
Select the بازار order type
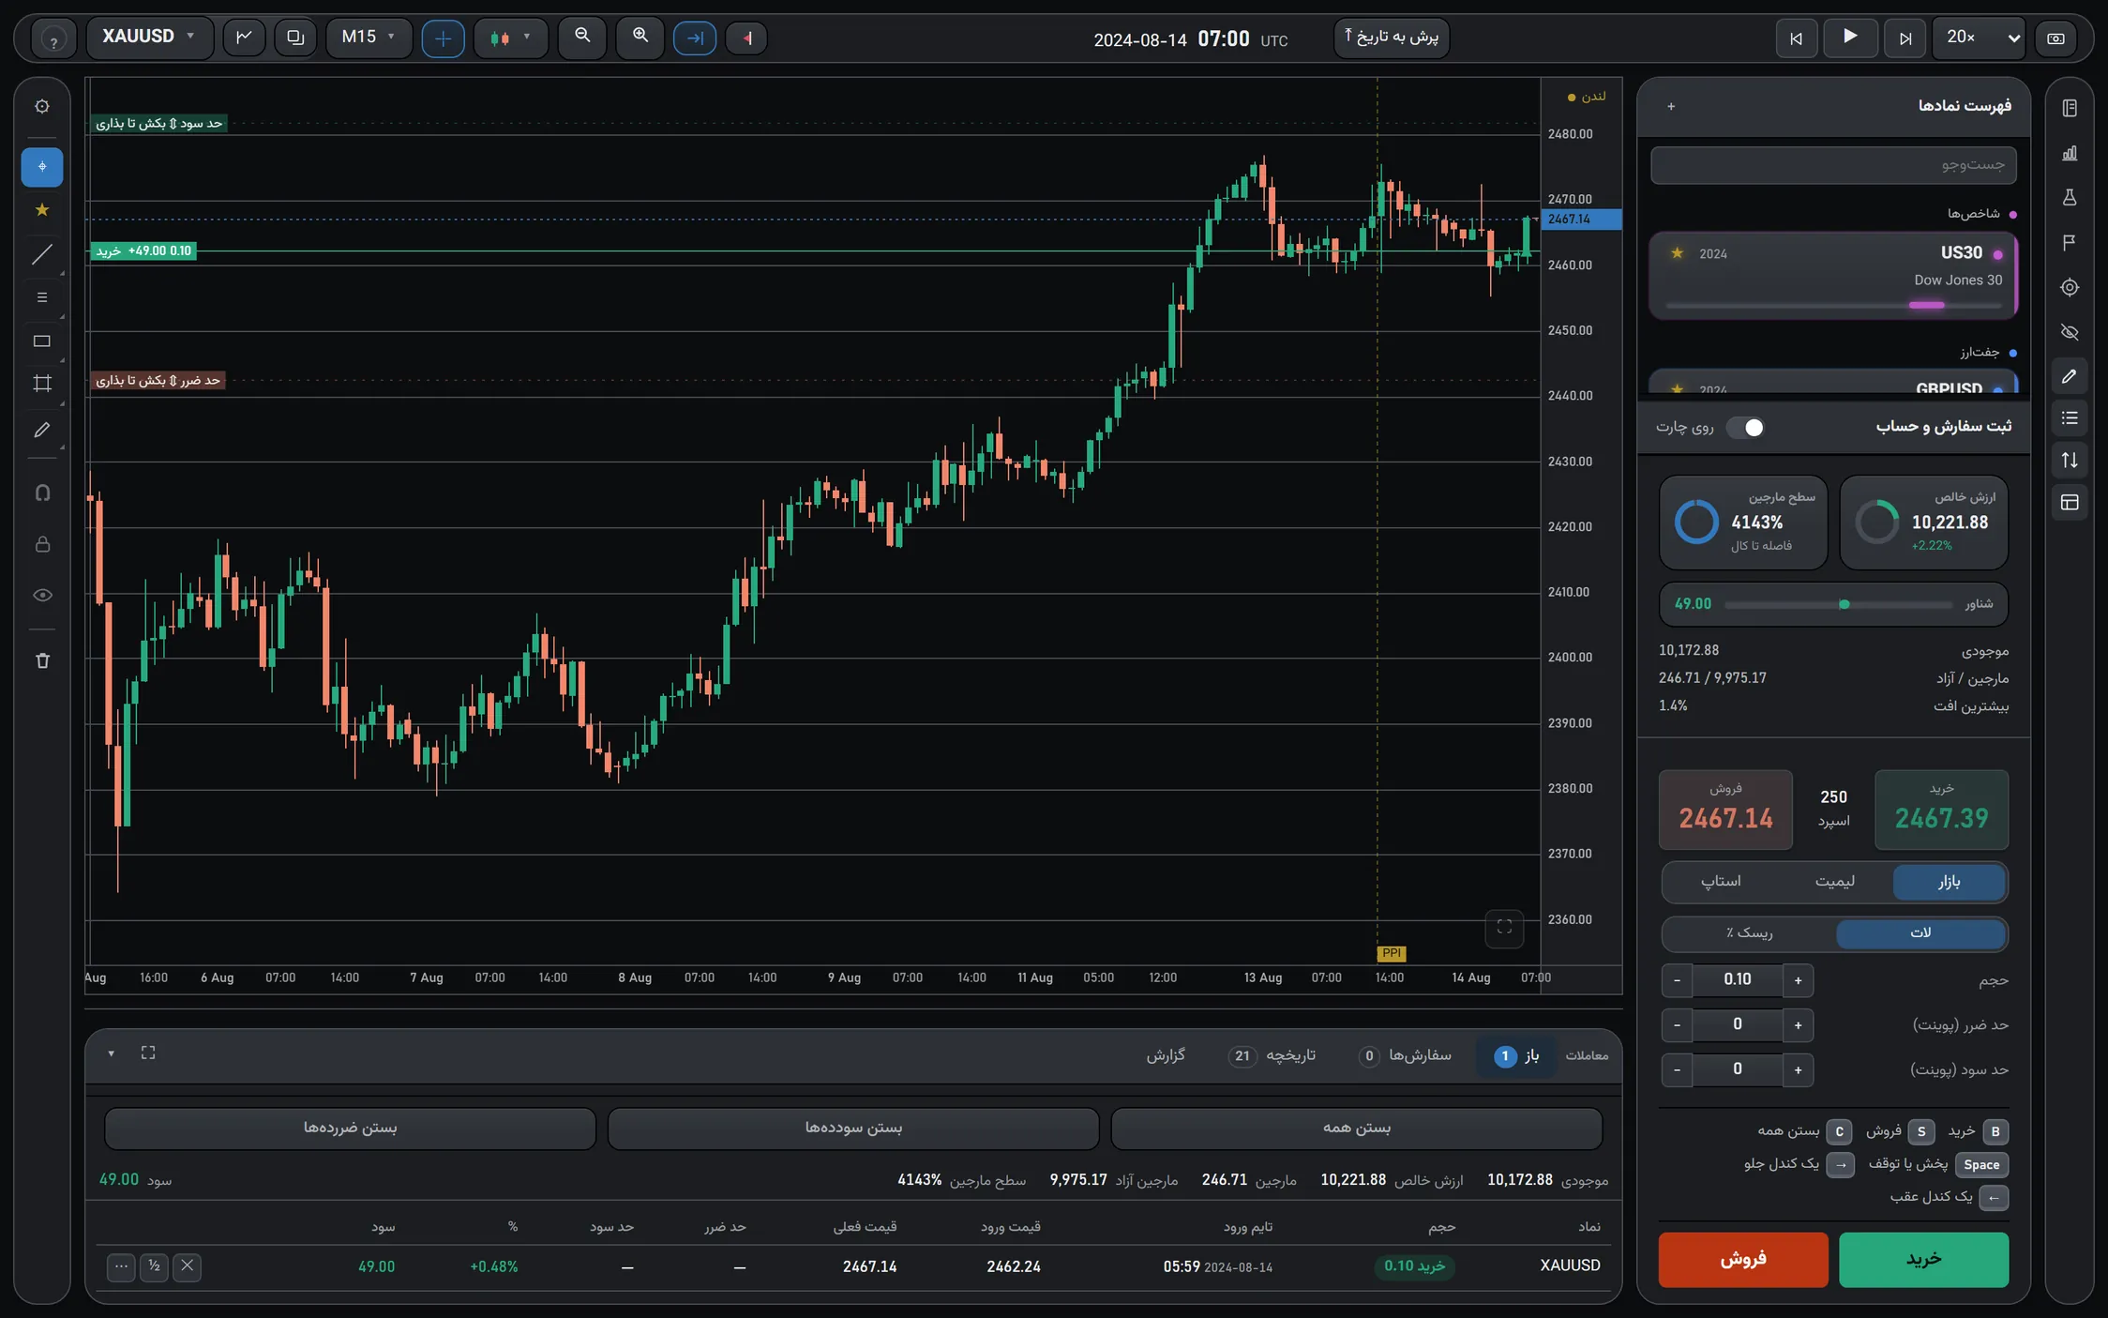click(x=1949, y=882)
